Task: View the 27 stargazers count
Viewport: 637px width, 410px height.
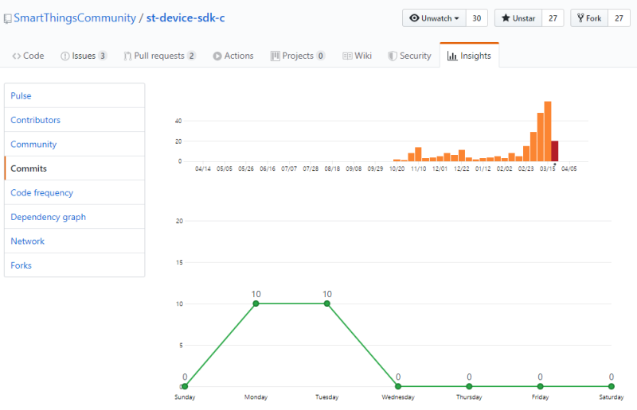Action: tap(553, 18)
